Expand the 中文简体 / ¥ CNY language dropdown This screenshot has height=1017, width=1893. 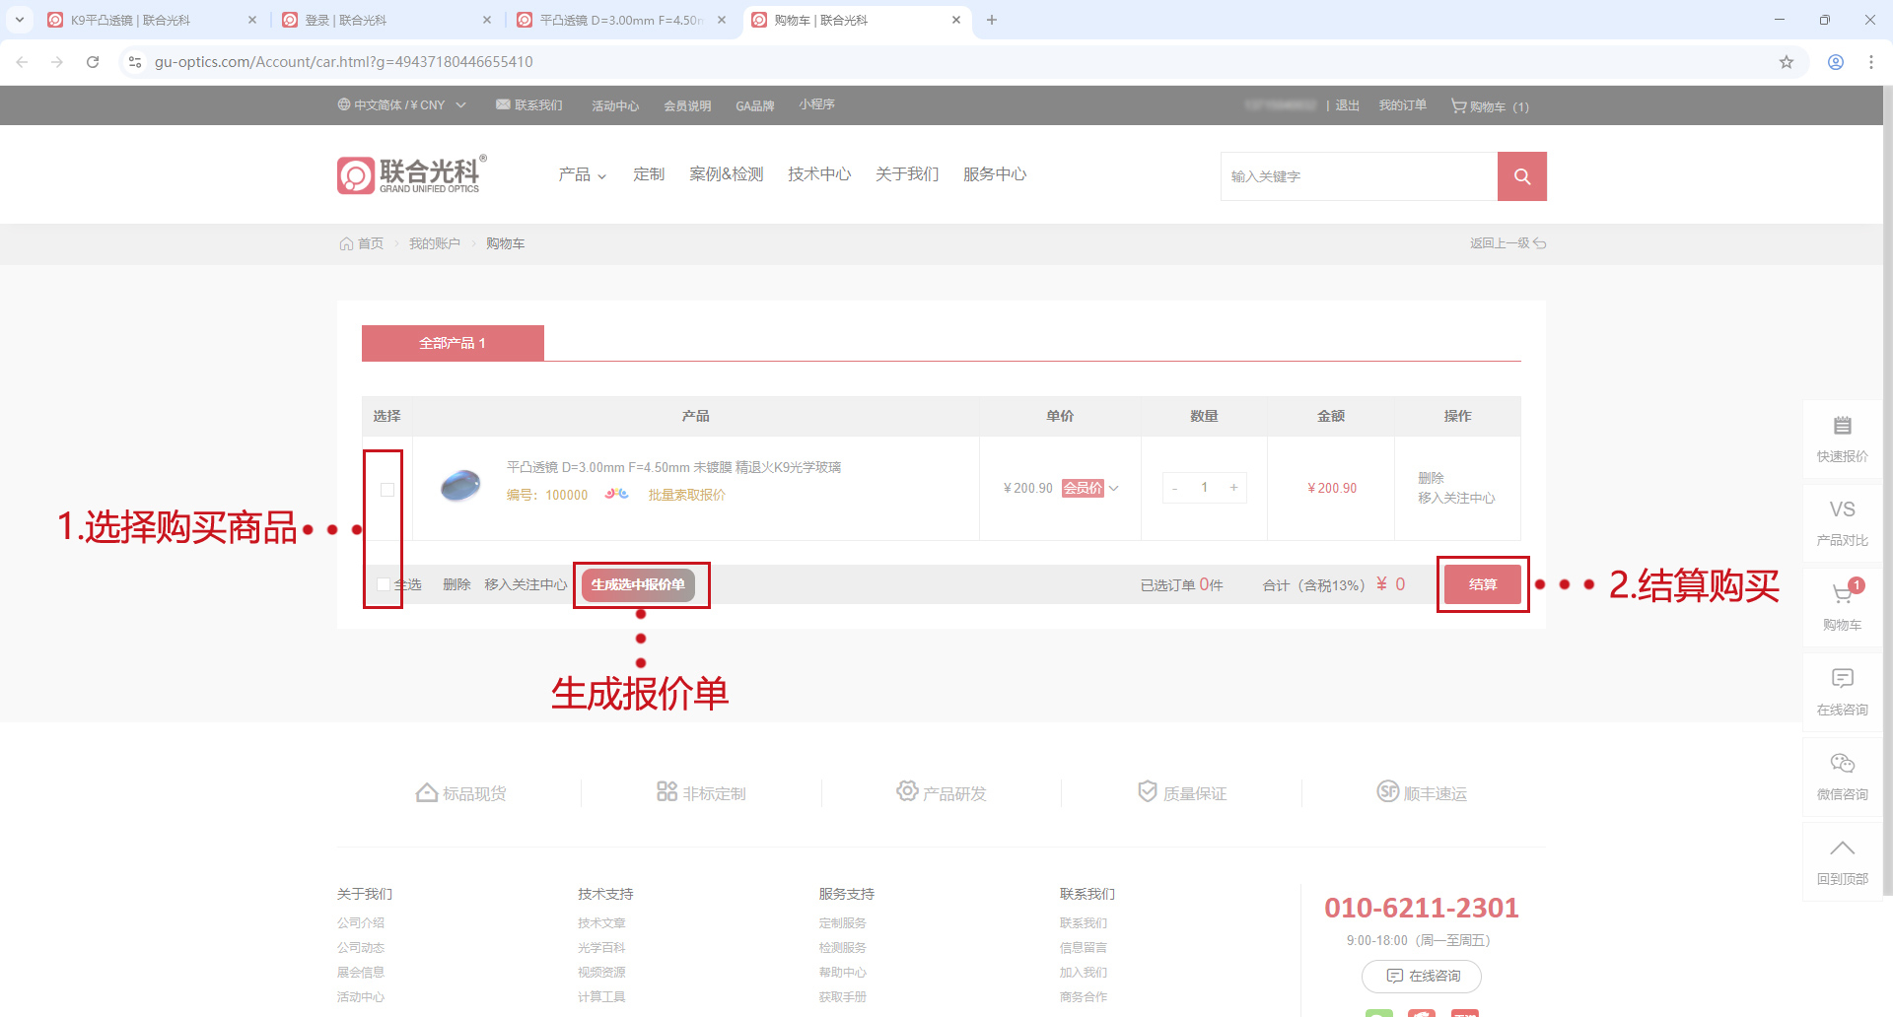(401, 105)
